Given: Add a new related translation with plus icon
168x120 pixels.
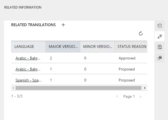Looking at the screenshot, I should pos(63,25).
